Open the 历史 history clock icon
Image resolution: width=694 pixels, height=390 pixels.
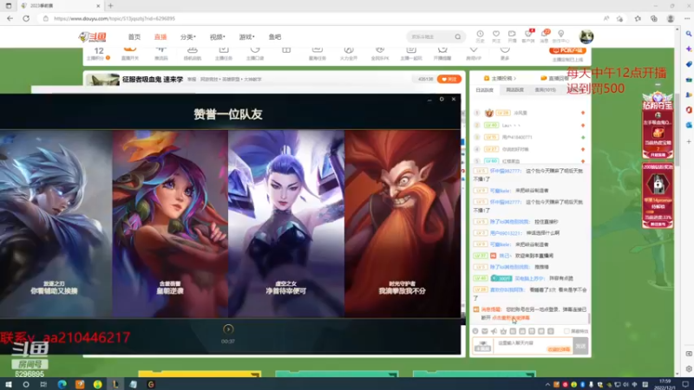point(480,36)
